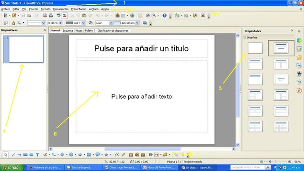The height and width of the screenshot is (171, 304).
Task: Open the Presentación menu
Action: (78, 9)
